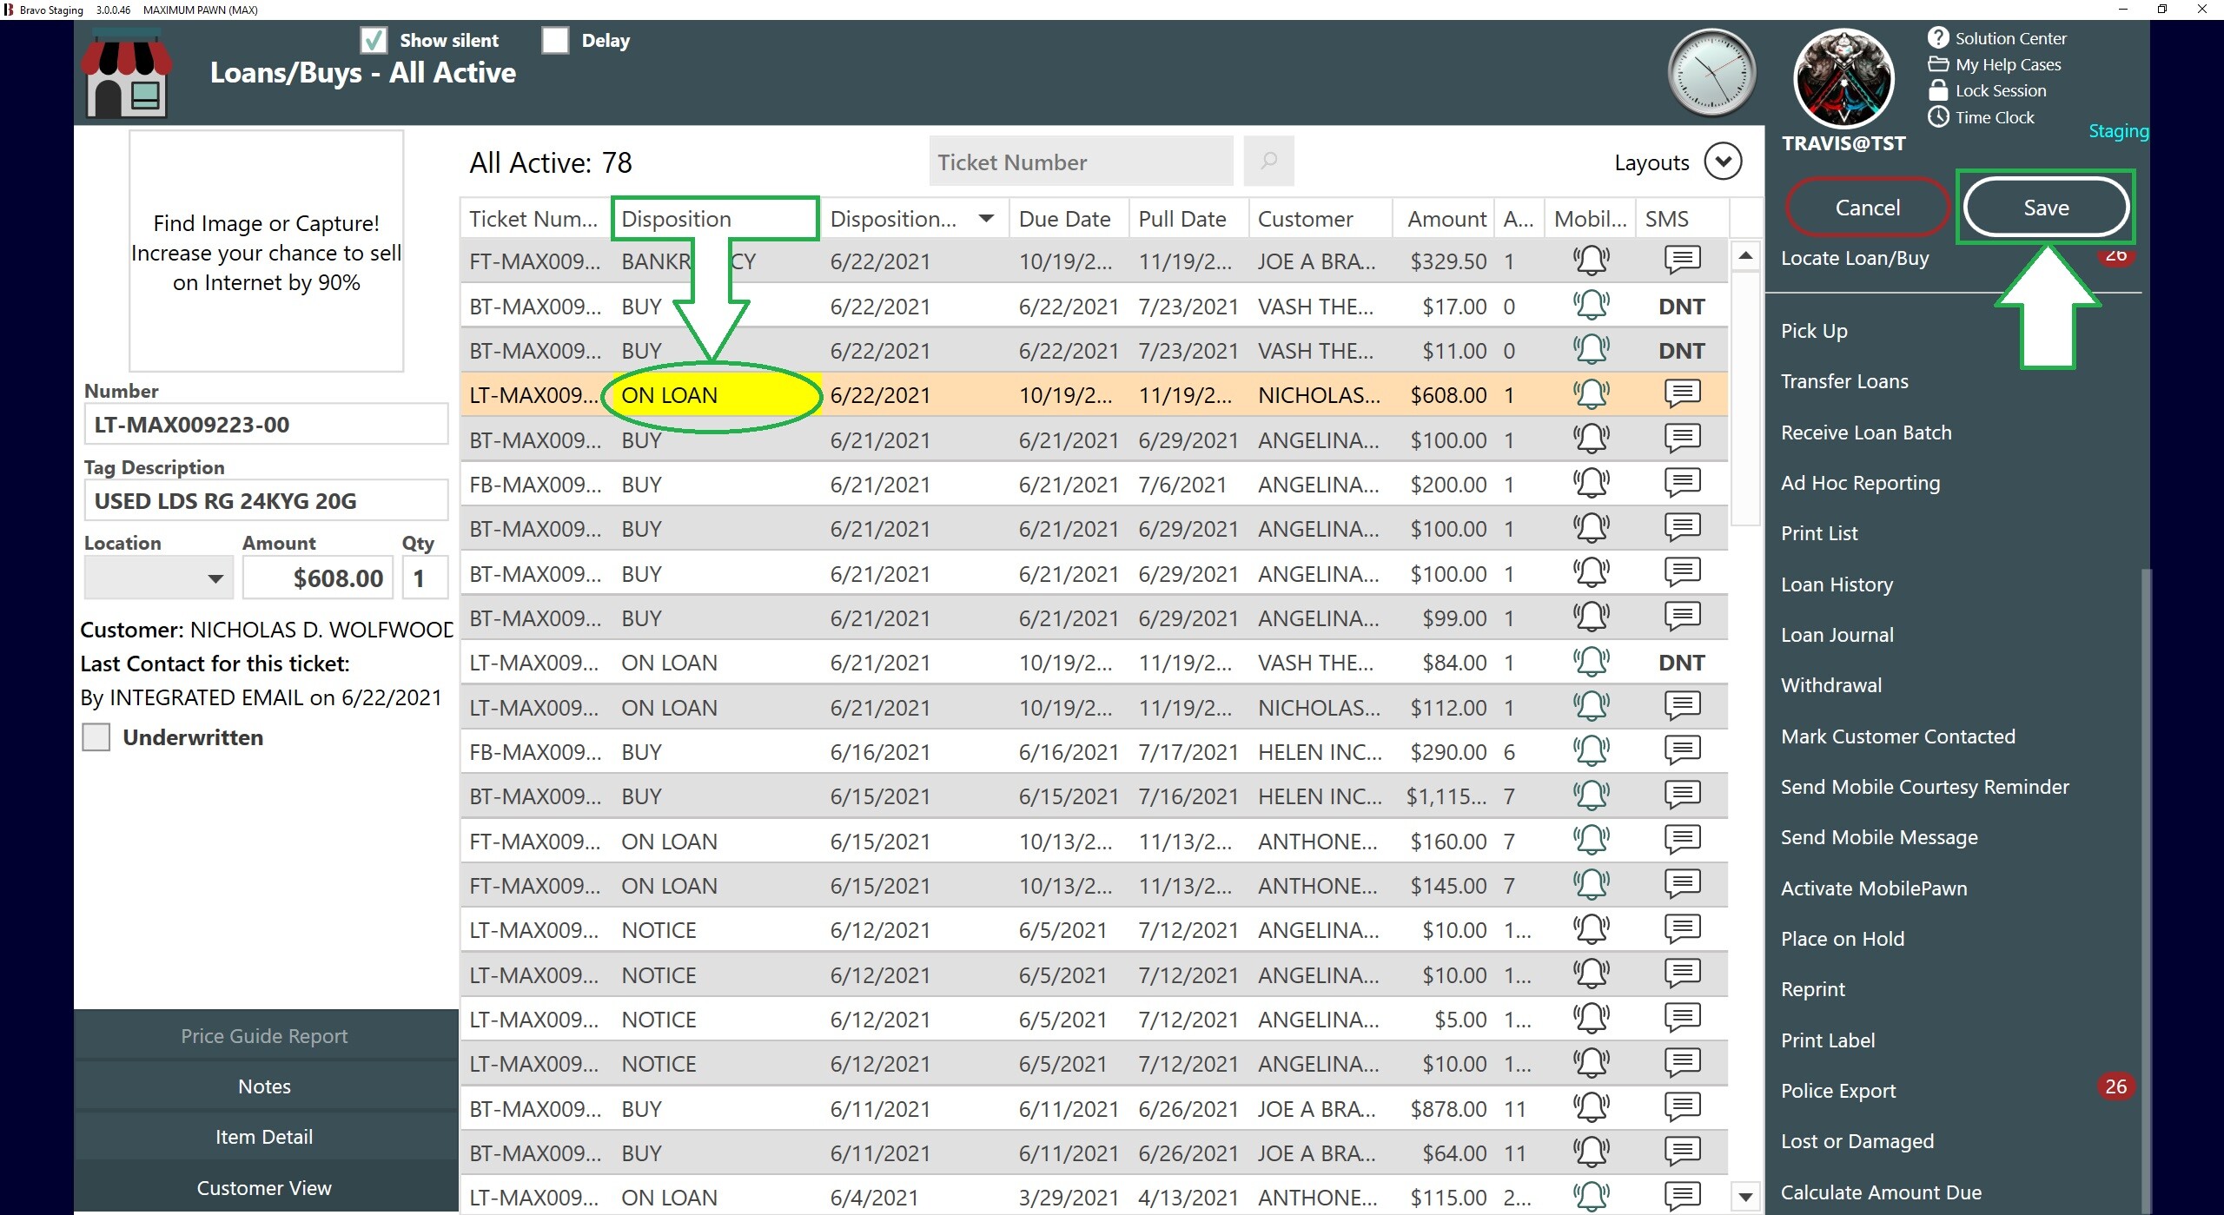Open the Item Detail button
This screenshot has width=2224, height=1215.
pyautogui.click(x=265, y=1137)
